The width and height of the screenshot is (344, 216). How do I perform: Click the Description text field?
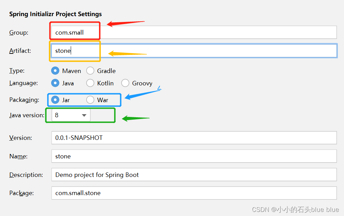click(194, 175)
